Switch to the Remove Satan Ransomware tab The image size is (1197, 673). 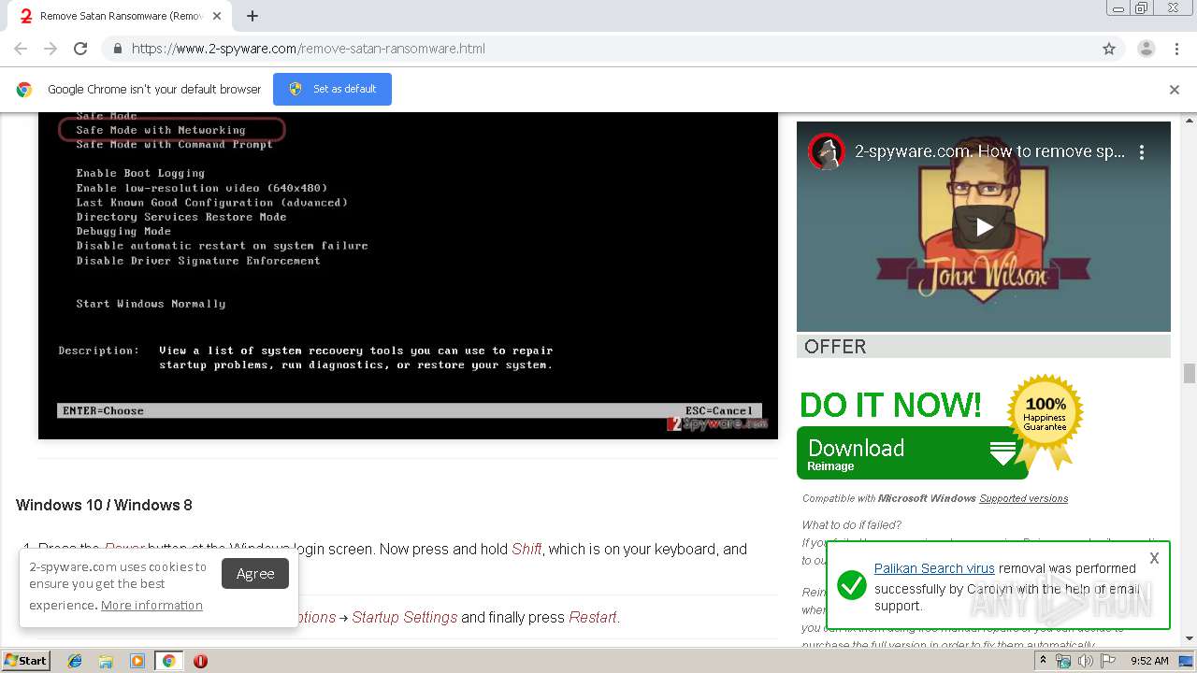(x=118, y=16)
